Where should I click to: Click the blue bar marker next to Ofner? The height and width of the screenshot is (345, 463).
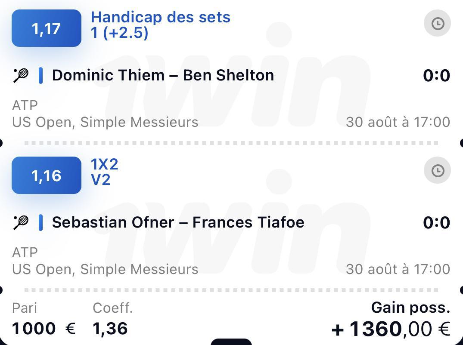click(41, 223)
